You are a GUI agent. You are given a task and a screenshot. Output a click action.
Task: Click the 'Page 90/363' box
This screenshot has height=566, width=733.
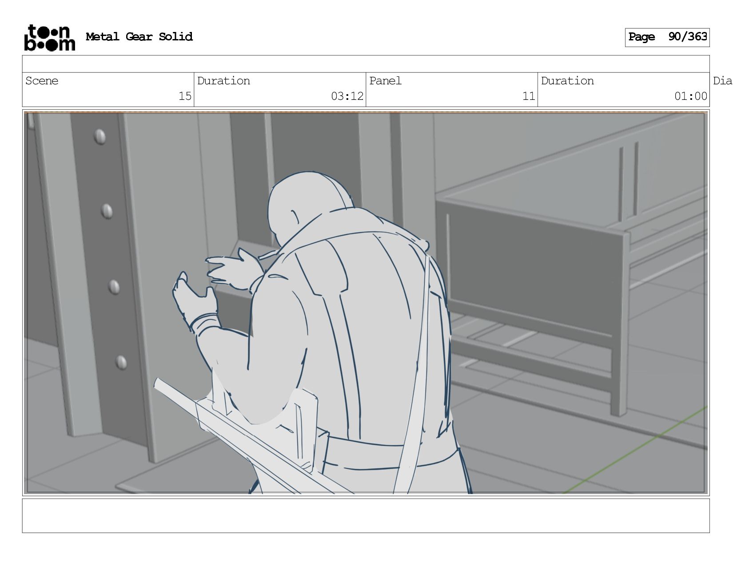pos(667,37)
